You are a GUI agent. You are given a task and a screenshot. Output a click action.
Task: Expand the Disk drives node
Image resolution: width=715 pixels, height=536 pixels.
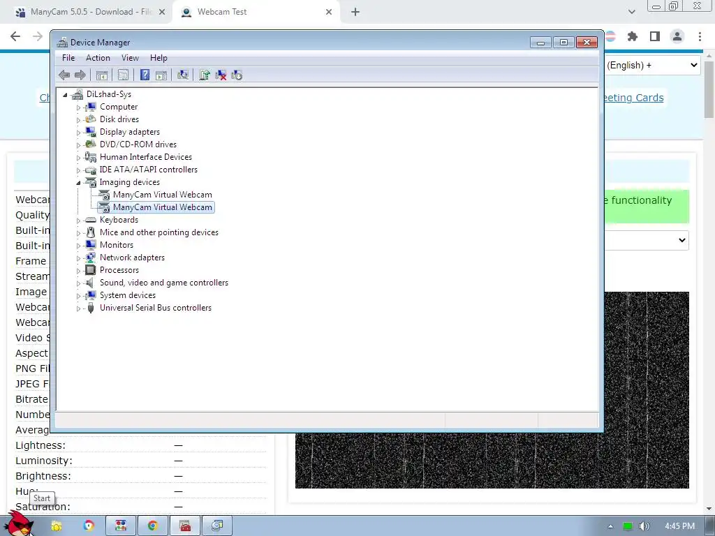(x=78, y=120)
